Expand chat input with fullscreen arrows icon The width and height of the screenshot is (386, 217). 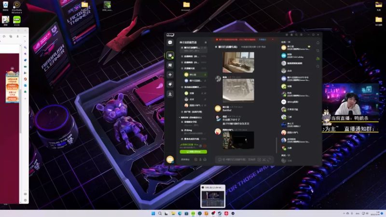coord(269,160)
